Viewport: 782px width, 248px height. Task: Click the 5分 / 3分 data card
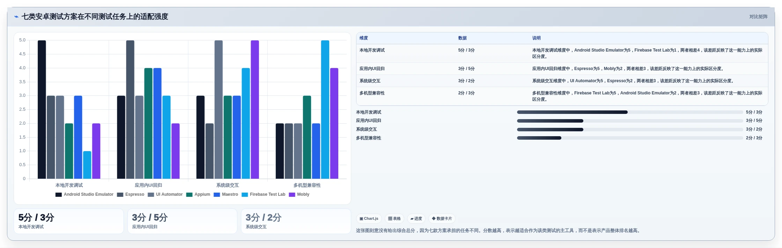(x=69, y=221)
